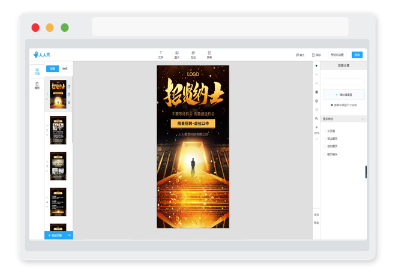
Task: Move page 2 up with the chevron
Action: click(x=47, y=125)
